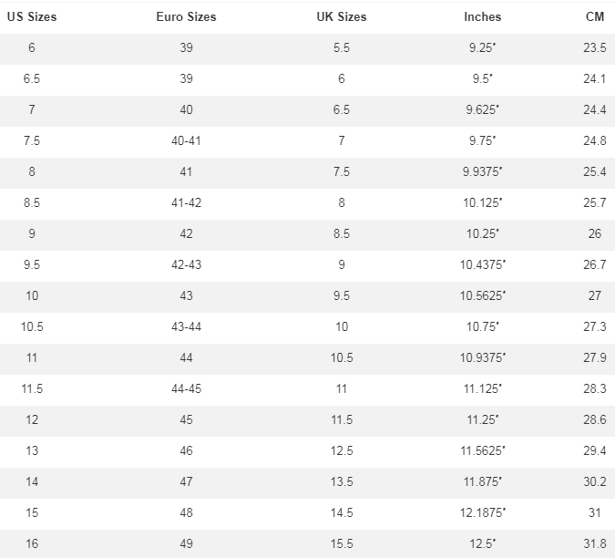
Task: Select Euro size 49 cell
Action: 186,544
